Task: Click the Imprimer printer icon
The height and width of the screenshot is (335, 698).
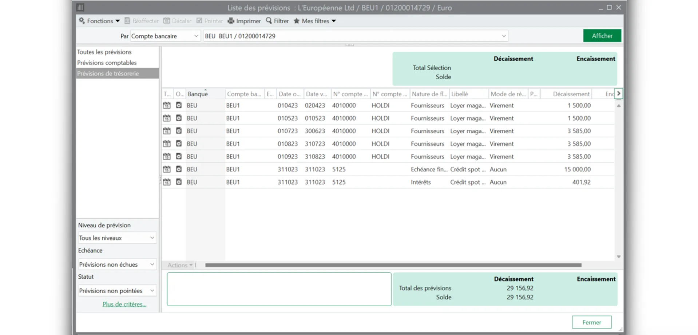Action: point(231,21)
